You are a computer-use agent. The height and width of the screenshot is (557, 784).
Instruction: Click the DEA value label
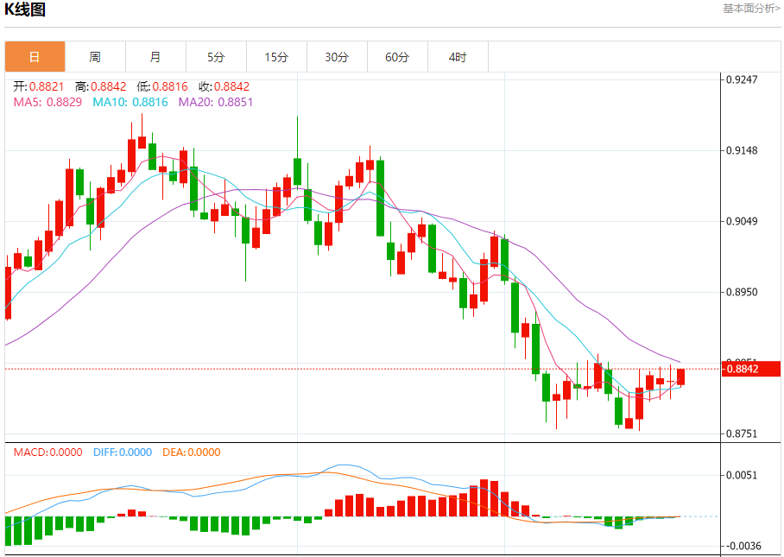point(191,452)
